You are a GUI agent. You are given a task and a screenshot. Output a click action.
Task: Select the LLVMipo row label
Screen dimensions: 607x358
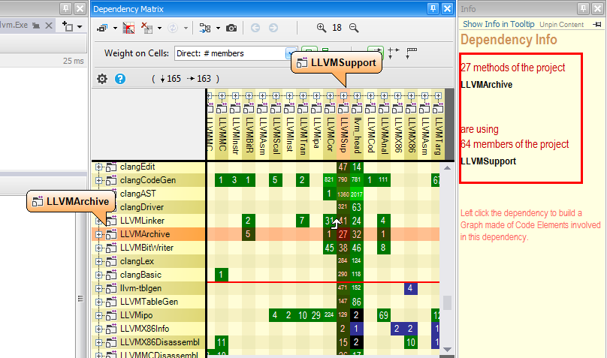(136, 315)
